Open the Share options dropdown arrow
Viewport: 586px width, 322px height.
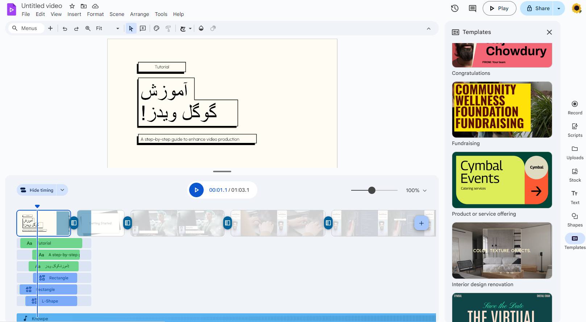tap(559, 8)
